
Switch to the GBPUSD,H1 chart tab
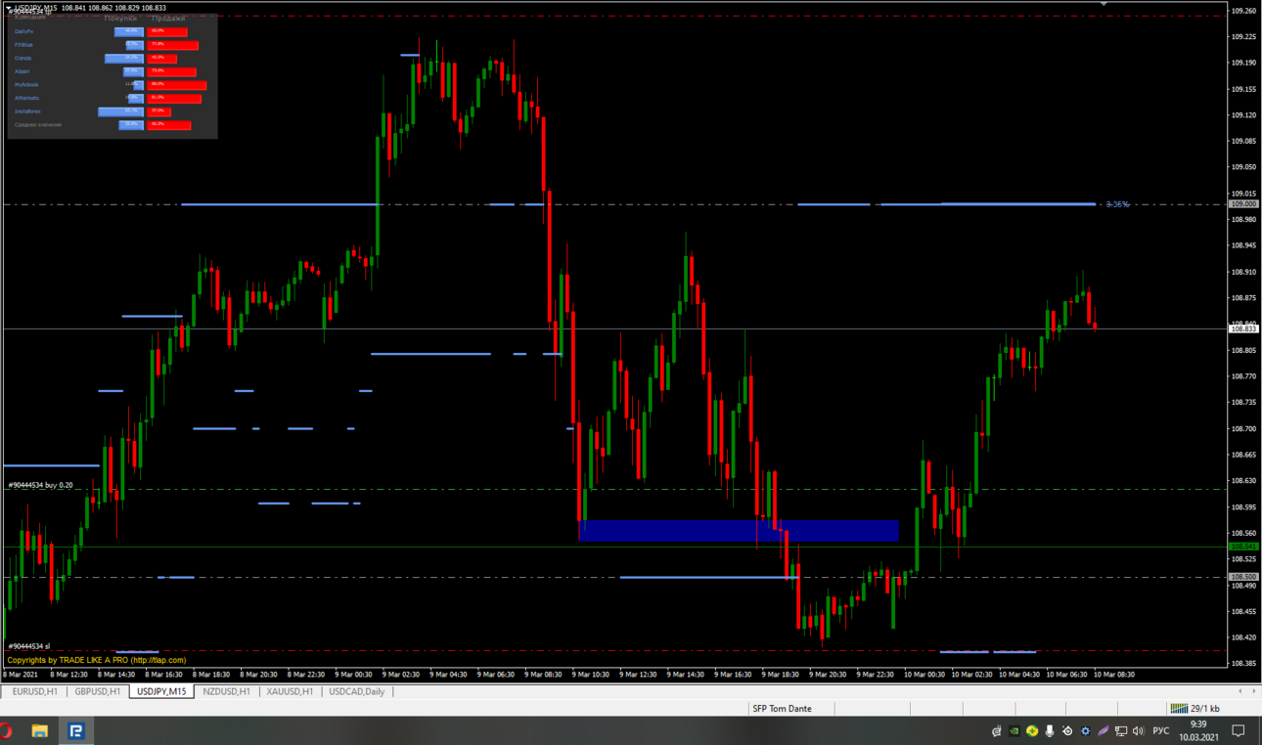pyautogui.click(x=98, y=691)
